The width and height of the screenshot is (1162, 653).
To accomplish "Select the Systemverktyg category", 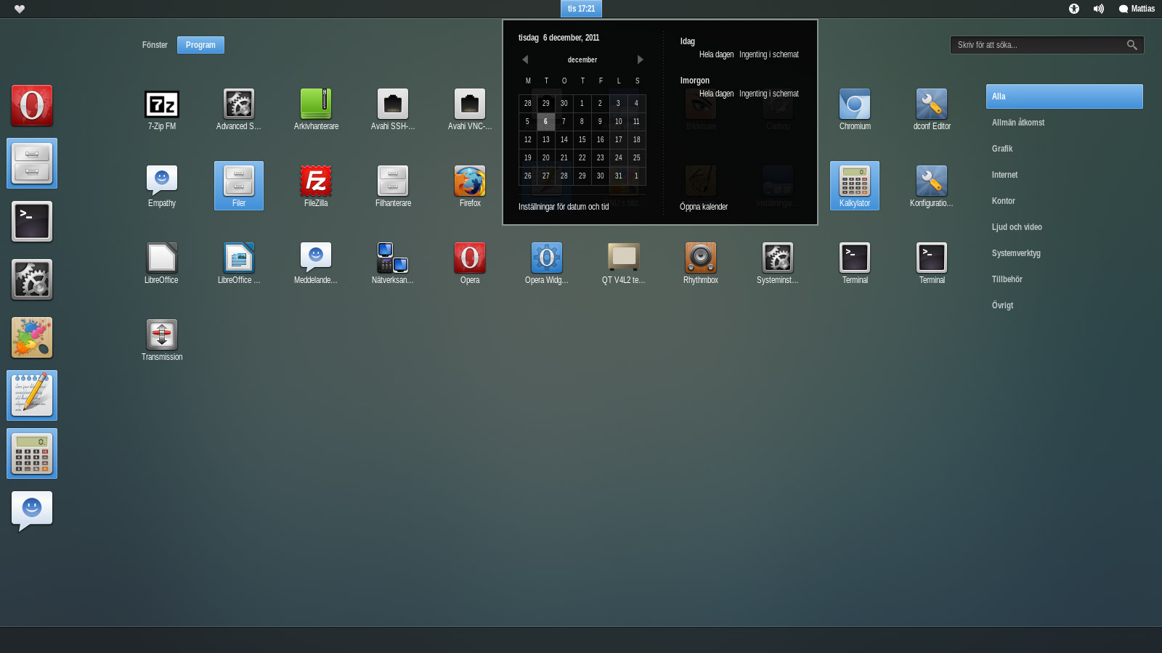I will click(x=1016, y=253).
